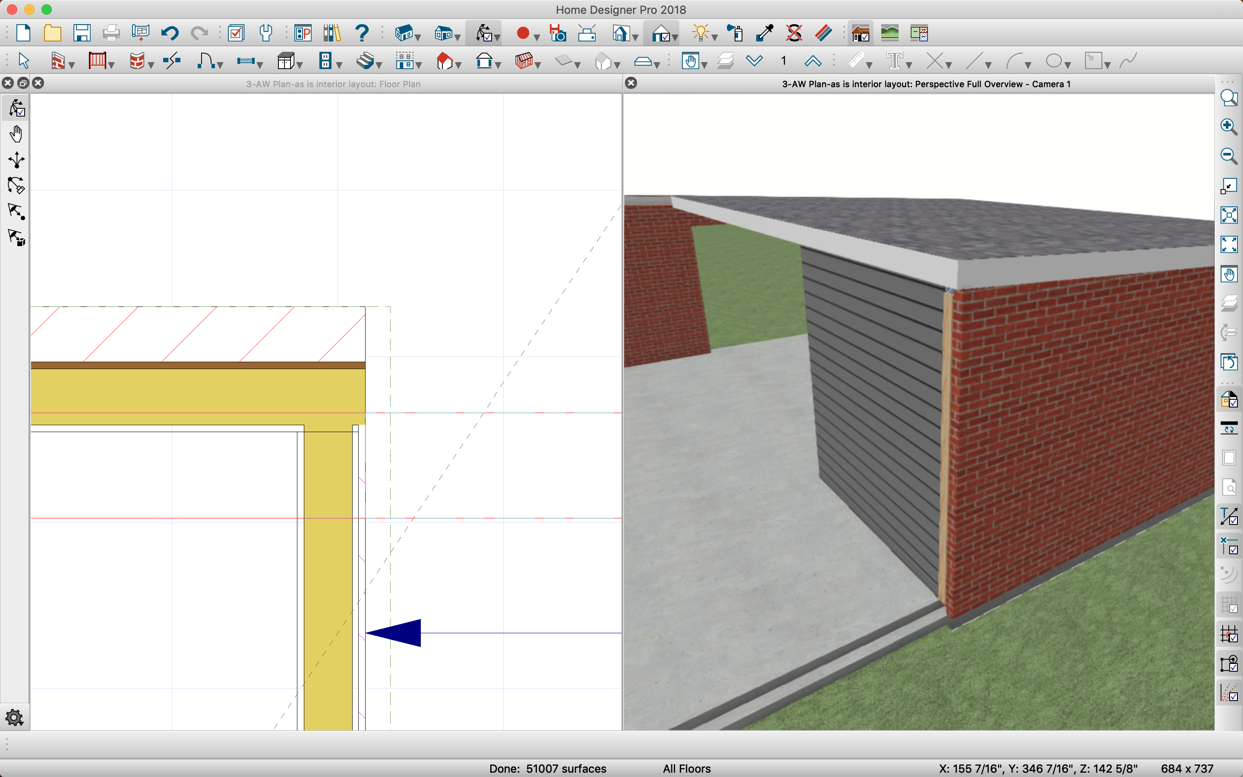Image resolution: width=1243 pixels, height=777 pixels.
Task: Open the Text tool dropdown arrow
Action: coord(909,65)
